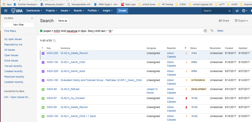
Task: Refresh the search results
Action: tap(54, 41)
